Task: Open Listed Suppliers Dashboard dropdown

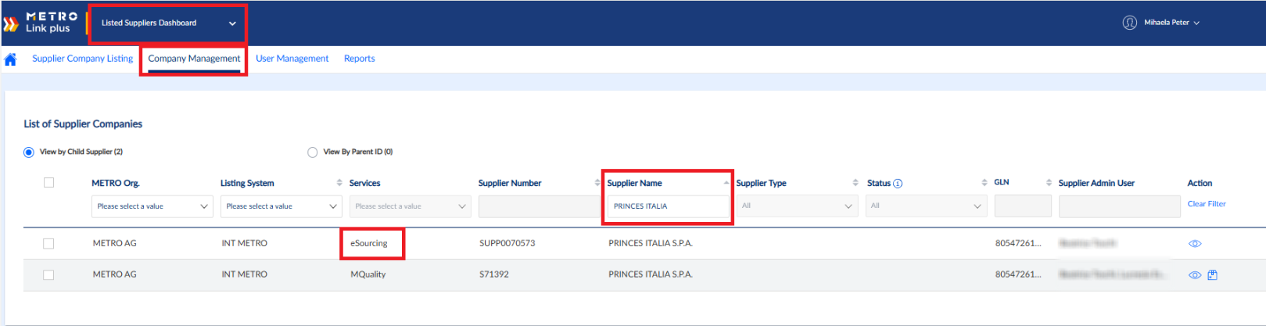Action: (168, 23)
